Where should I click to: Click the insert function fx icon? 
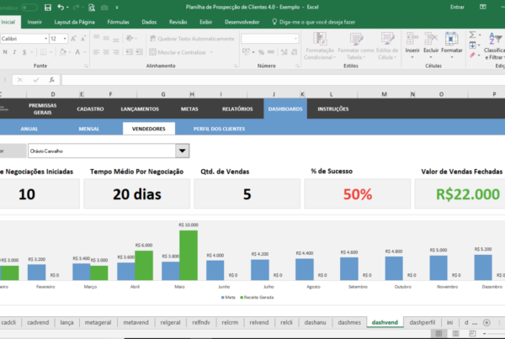[51, 80]
